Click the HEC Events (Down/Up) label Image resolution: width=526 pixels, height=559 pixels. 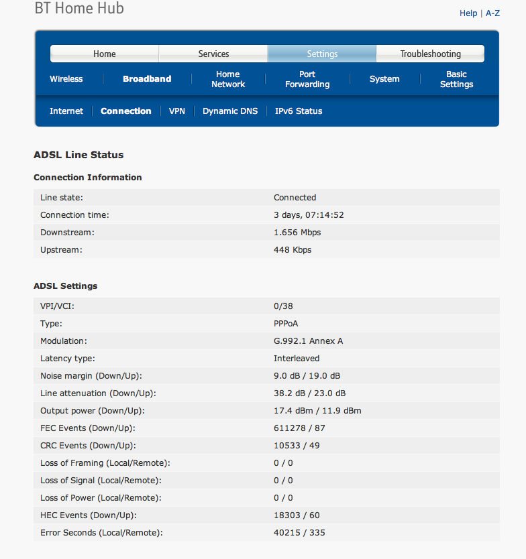pyautogui.click(x=89, y=515)
